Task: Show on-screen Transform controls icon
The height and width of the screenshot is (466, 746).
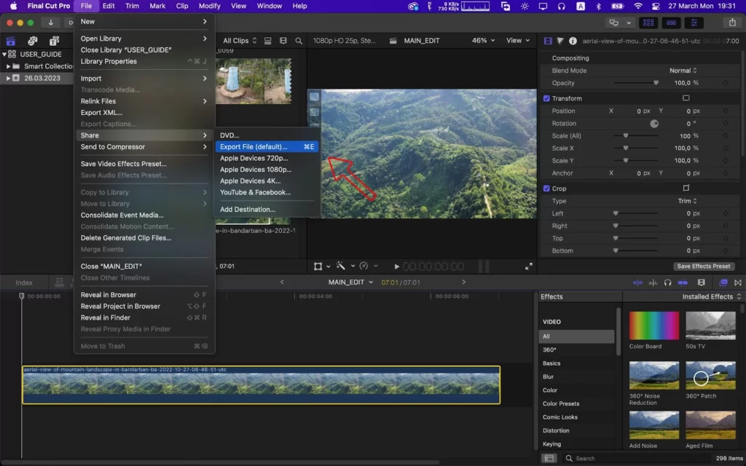Action: (686, 98)
